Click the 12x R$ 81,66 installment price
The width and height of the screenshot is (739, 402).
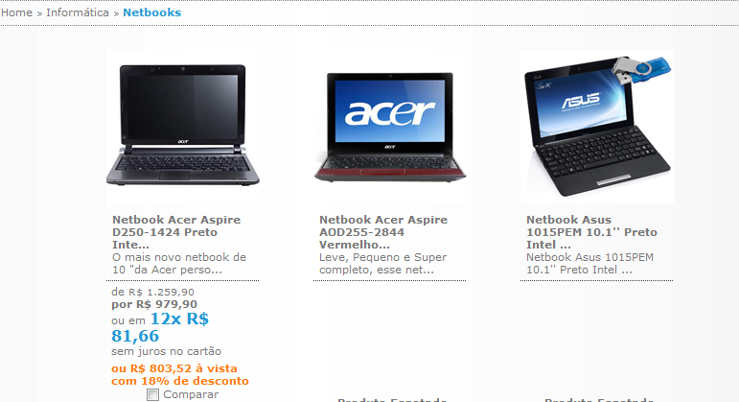pos(160,327)
